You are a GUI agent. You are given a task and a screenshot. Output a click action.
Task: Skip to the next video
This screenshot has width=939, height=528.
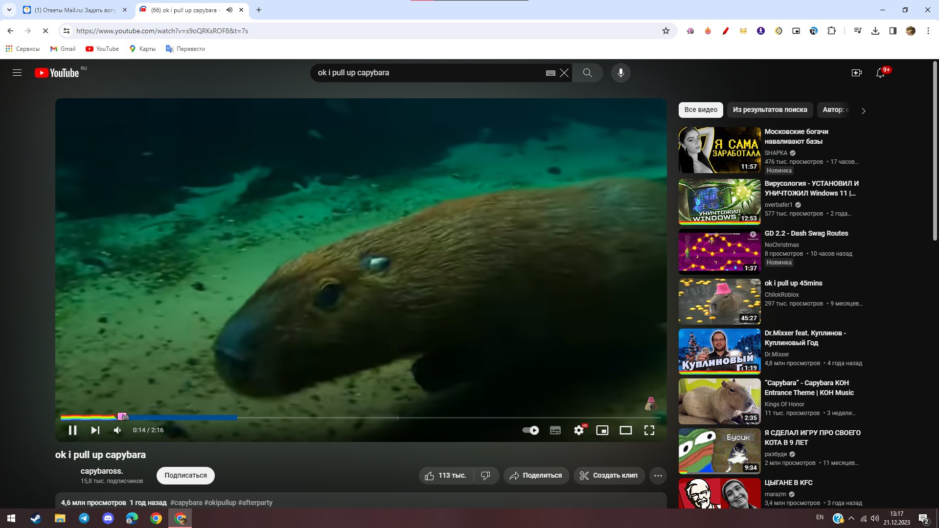click(x=95, y=430)
